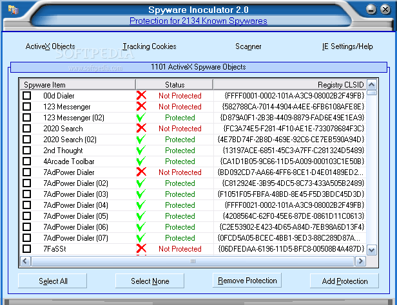Click the green check icon for 123 Messenger (02)
This screenshot has height=305, width=397.
[141, 117]
